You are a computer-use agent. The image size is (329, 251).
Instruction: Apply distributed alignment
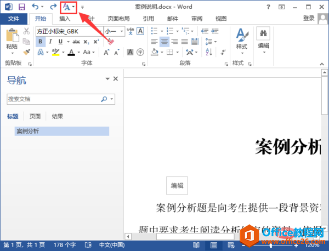coord(195,42)
